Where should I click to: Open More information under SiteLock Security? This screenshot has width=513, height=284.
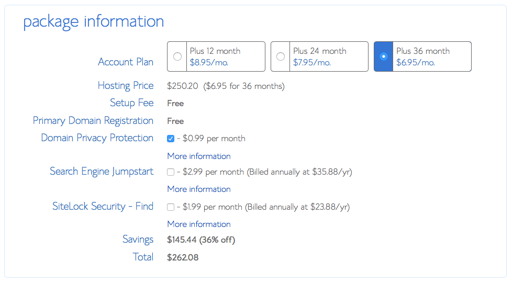[199, 224]
